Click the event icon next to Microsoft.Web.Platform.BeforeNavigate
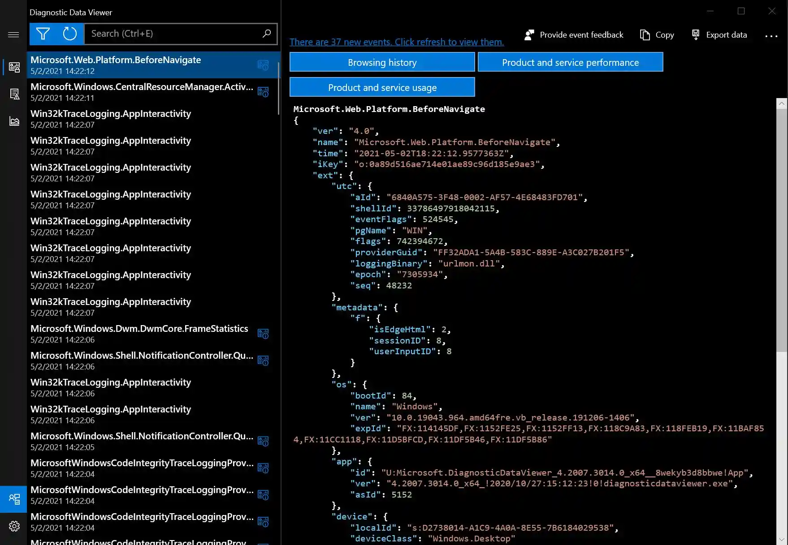The width and height of the screenshot is (788, 545). click(263, 65)
